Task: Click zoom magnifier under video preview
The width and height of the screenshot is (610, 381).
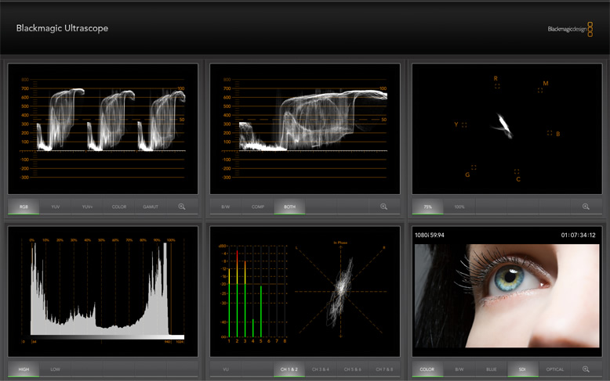Action: (x=585, y=368)
